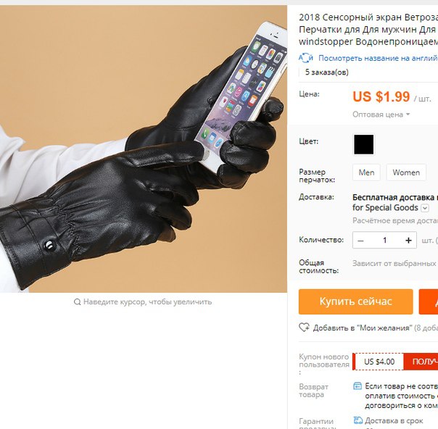Screen dimensions: 438x429
Task: Click the return policy icon
Action: click(358, 386)
